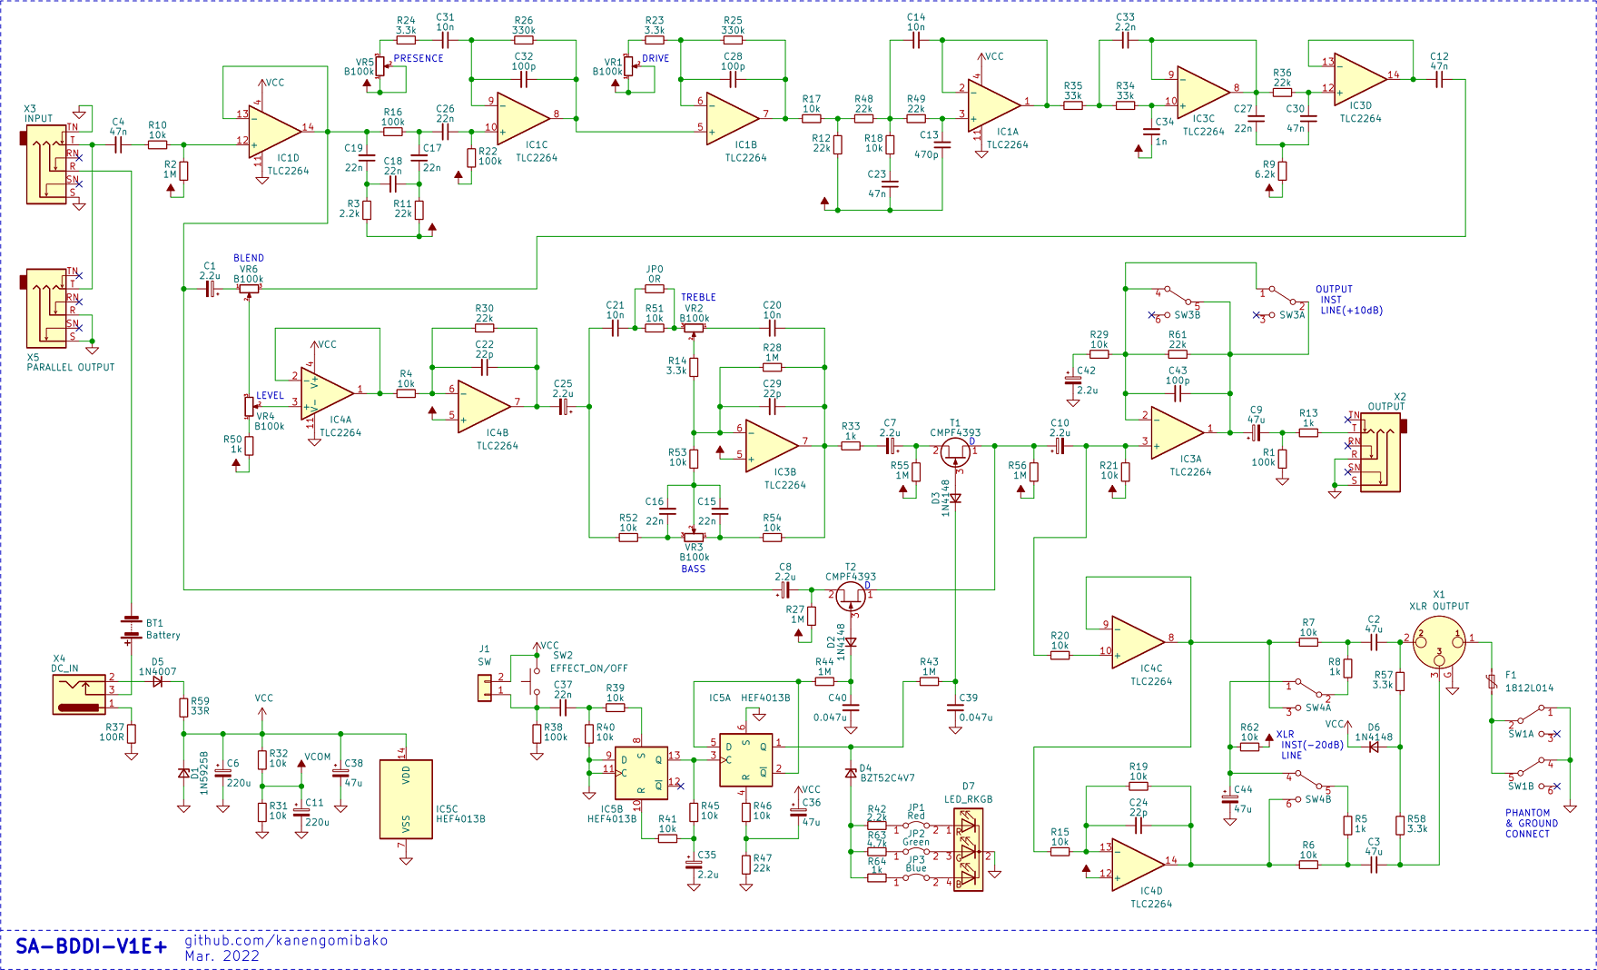Select the SW4B switch symbol
1597x970 pixels.
tap(1308, 786)
